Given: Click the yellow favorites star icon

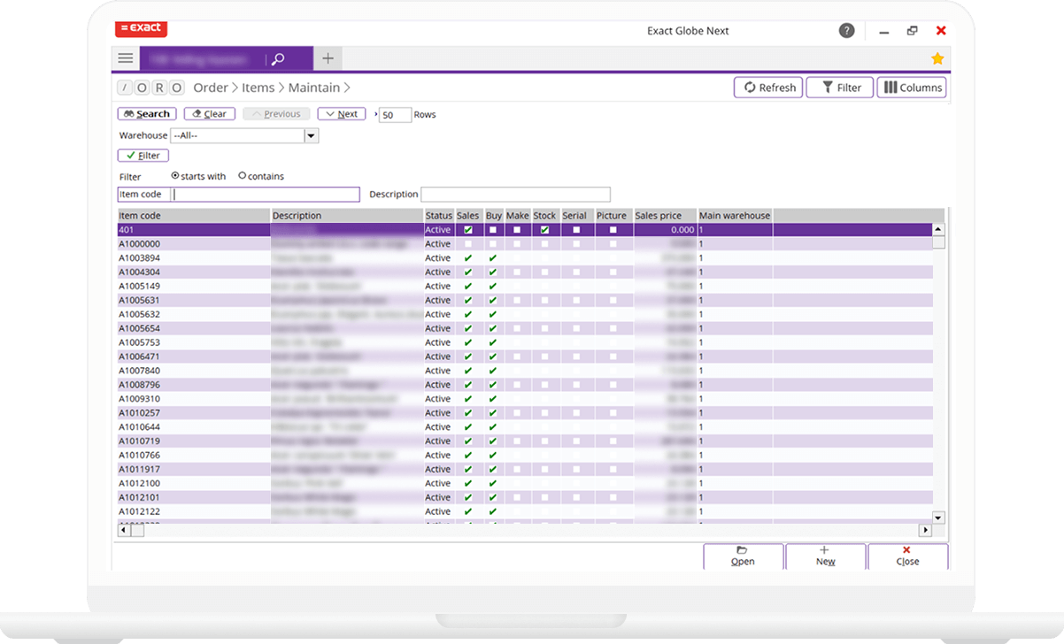Looking at the screenshot, I should point(937,58).
